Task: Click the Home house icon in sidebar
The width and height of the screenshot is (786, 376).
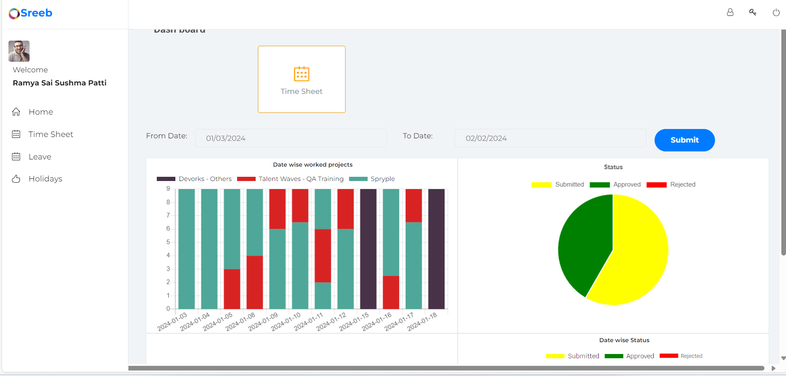Action: [16, 112]
